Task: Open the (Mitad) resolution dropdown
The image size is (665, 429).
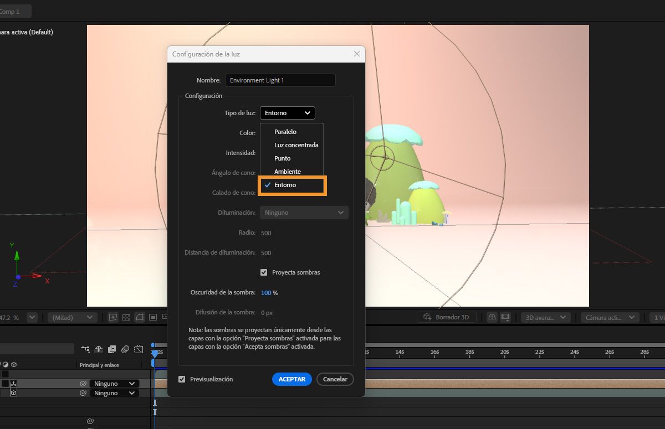Action: click(x=72, y=317)
